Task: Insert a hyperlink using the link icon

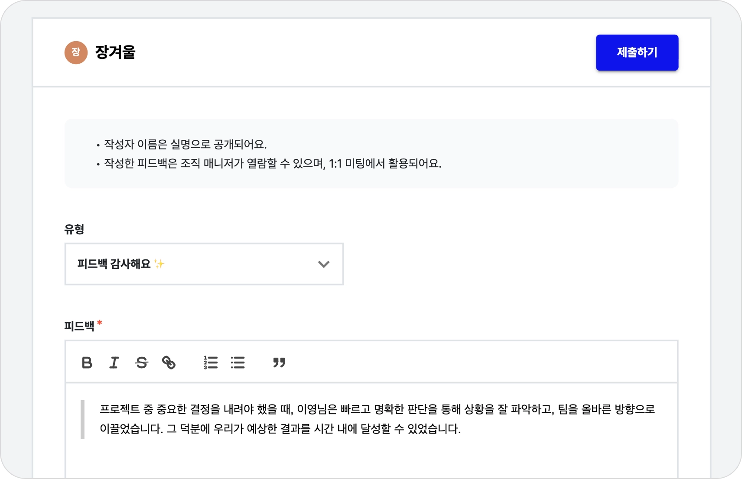Action: click(169, 362)
